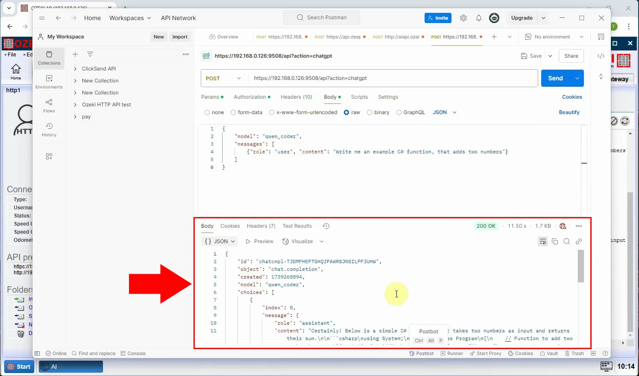The image size is (639, 376).
Task: Expand the pay collection
Action: click(x=75, y=117)
